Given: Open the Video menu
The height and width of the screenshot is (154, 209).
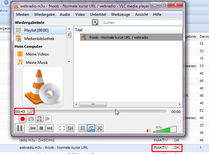Looking at the screenshot, I should coord(80,15).
